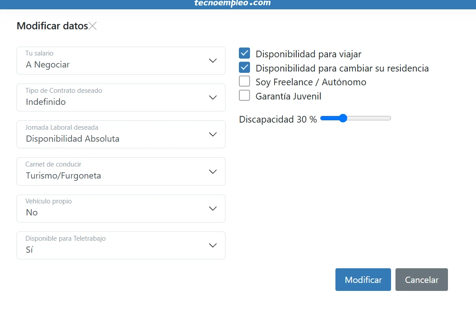Click the right end of Discapacidad slider track
The image size is (476, 318).
(389, 118)
